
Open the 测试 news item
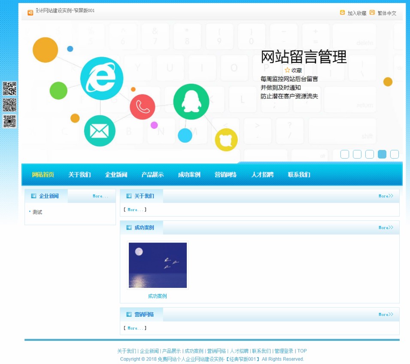click(x=37, y=212)
